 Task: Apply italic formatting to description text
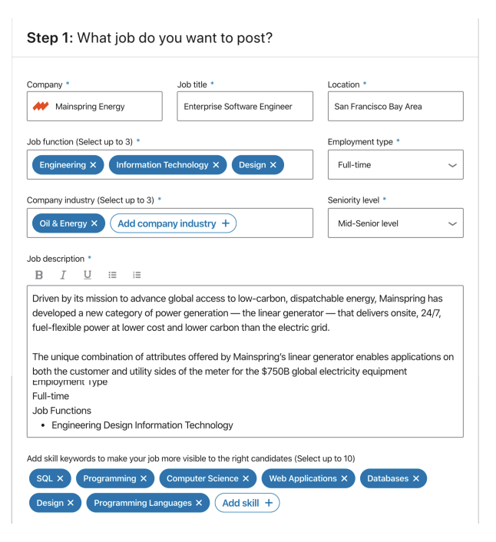(x=63, y=275)
